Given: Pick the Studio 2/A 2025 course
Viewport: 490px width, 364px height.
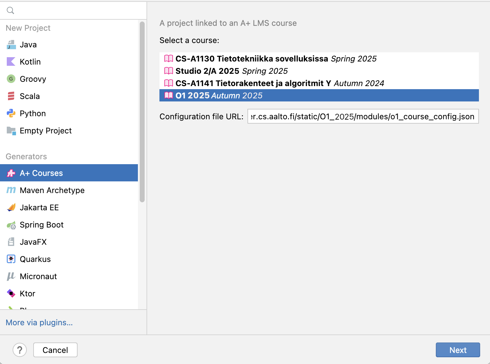Looking at the screenshot, I should pyautogui.click(x=207, y=71).
